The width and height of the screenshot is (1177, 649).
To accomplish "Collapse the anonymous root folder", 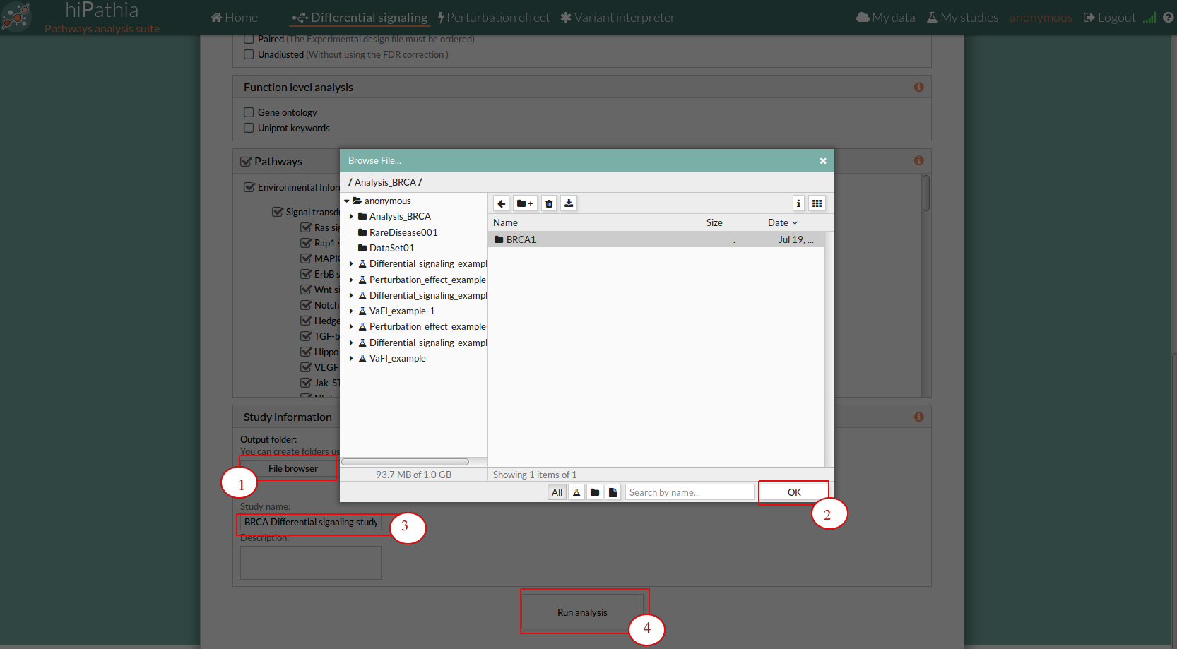I will [x=347, y=201].
